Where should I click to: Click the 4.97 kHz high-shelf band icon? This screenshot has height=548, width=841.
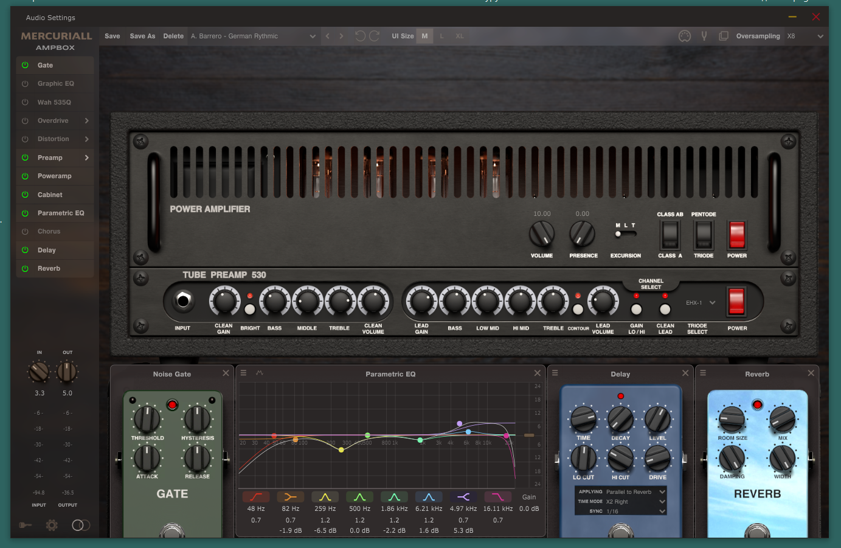click(463, 497)
